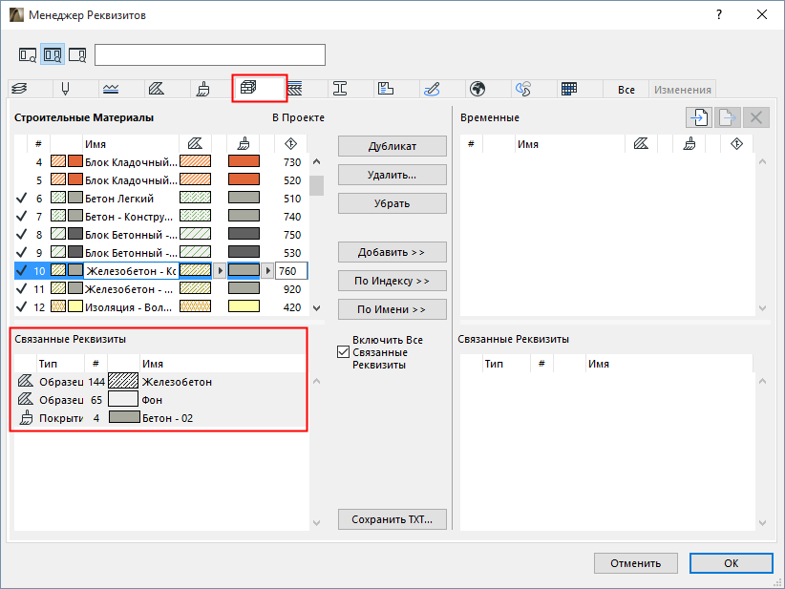Select Бетон - 02 related surface row
Image resolution: width=785 pixels, height=589 pixels.
[x=161, y=418]
